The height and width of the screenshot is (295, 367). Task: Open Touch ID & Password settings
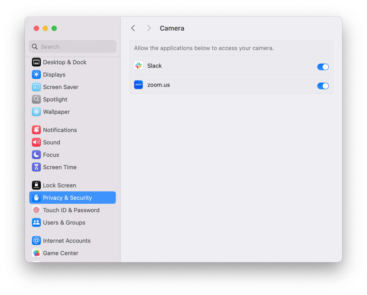coord(72,210)
